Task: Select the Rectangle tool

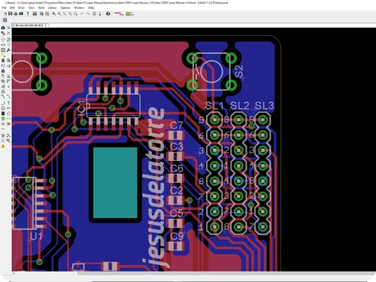Action: (x=3, y=114)
